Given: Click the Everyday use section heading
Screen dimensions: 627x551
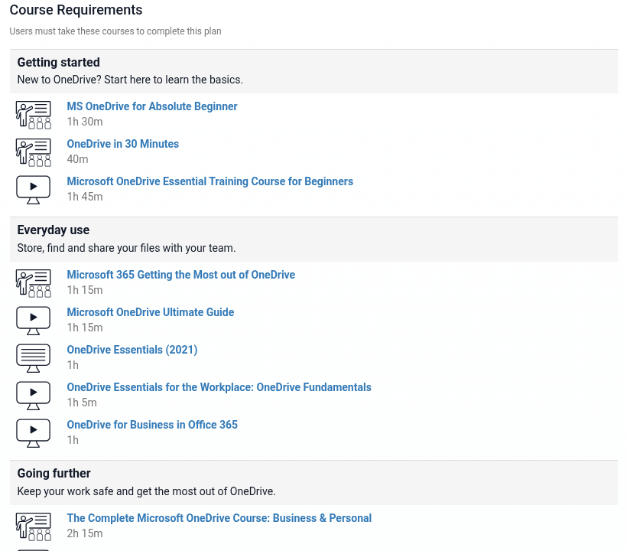Looking at the screenshot, I should click(x=54, y=230).
